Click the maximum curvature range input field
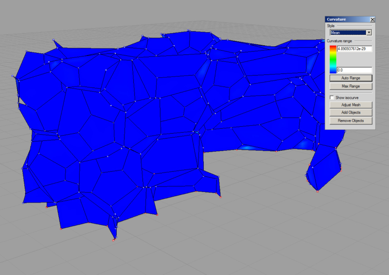 354,49
